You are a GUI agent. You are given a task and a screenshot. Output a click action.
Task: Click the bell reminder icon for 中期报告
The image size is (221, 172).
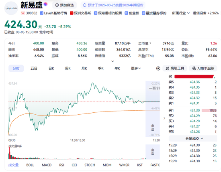click(x=84, y=5)
